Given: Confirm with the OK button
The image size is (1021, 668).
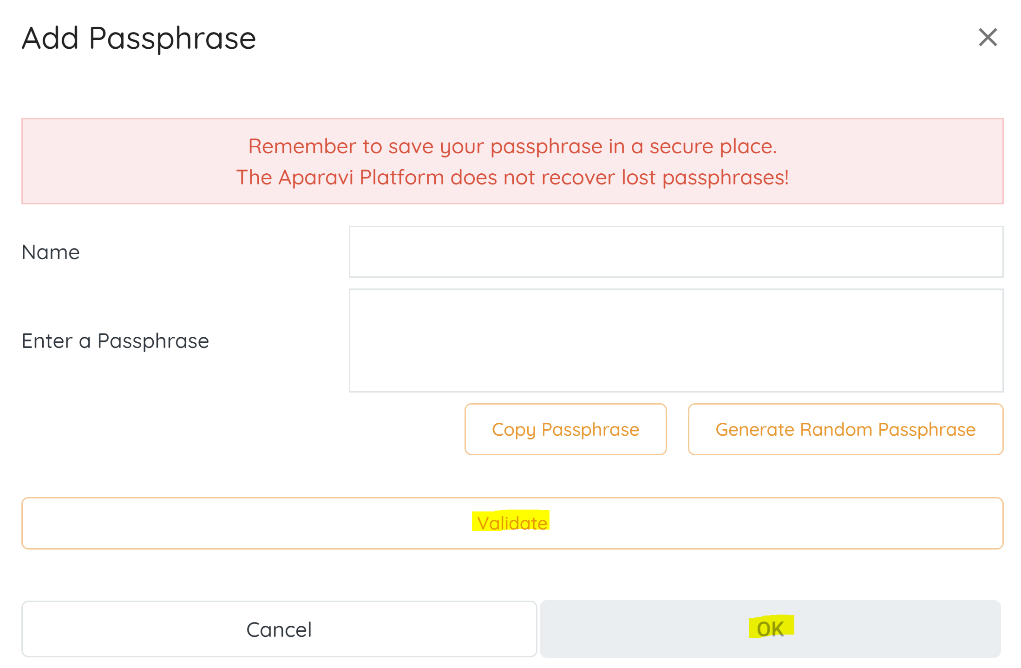Looking at the screenshot, I should [x=770, y=629].
